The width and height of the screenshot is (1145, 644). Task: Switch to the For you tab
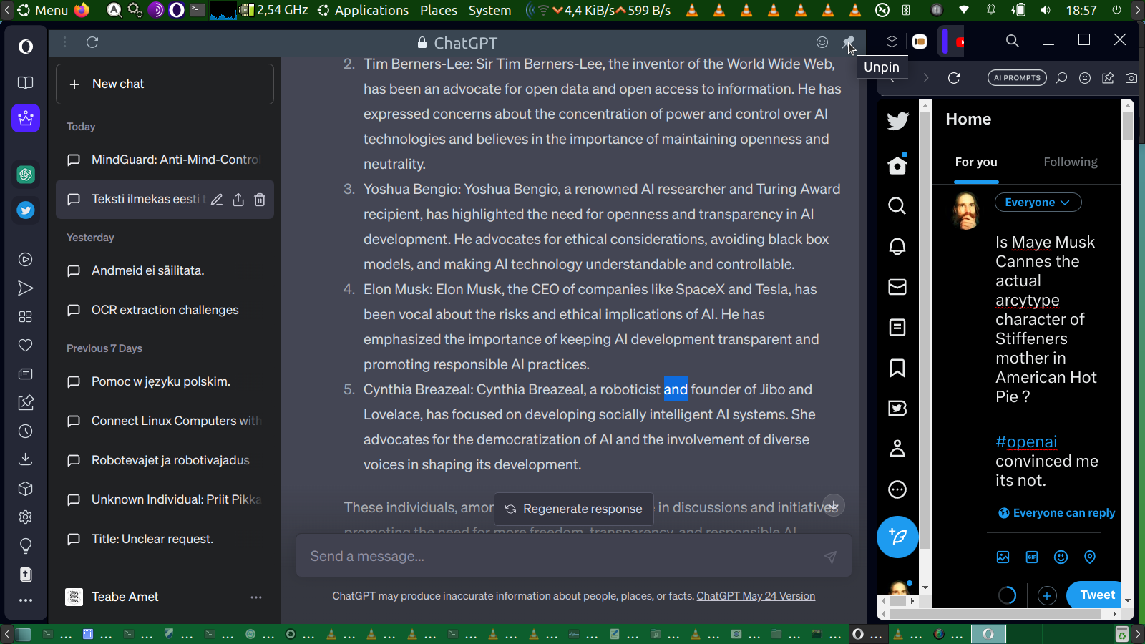pos(976,162)
